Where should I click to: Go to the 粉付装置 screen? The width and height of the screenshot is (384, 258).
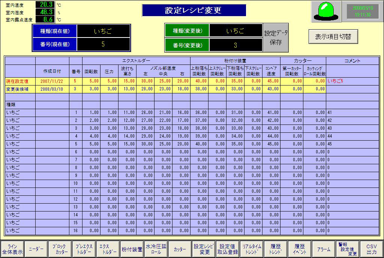[x=132, y=249]
